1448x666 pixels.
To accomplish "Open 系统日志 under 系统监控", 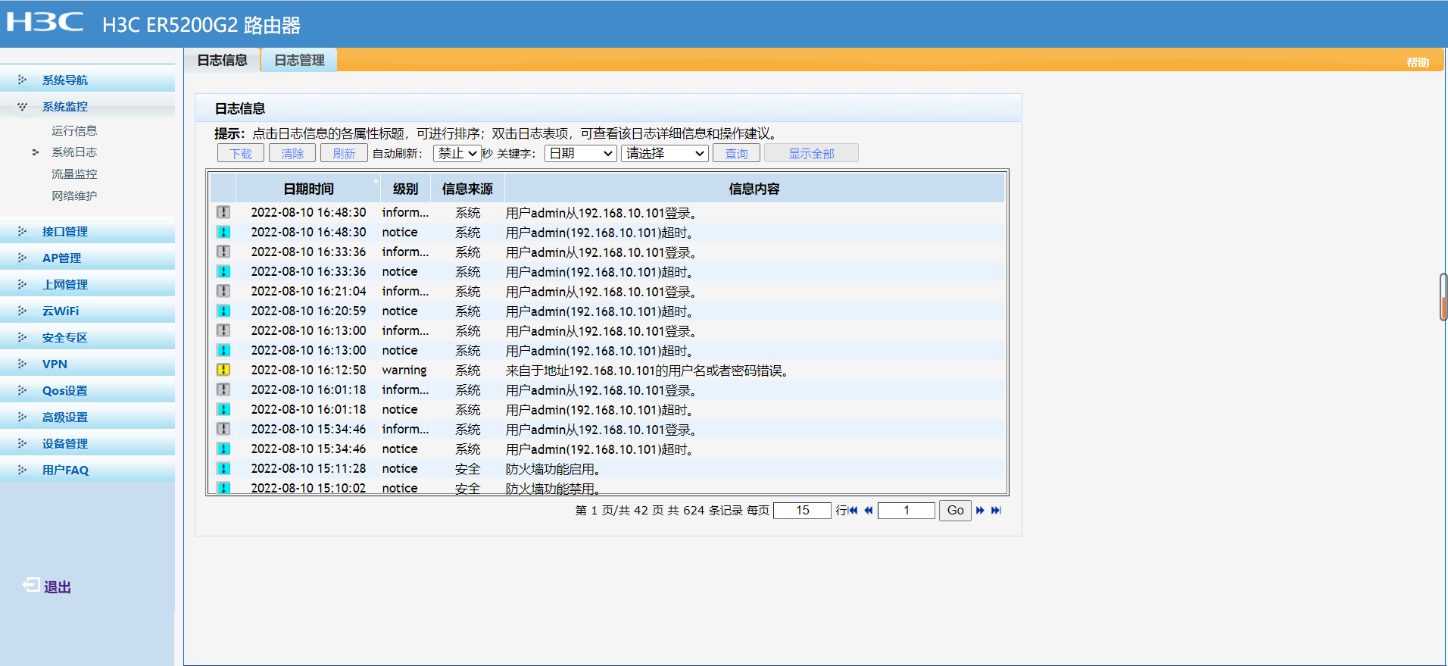I will pyautogui.click(x=74, y=152).
